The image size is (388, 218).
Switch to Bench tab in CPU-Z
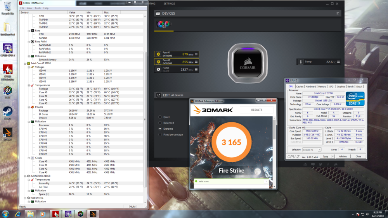click(x=350, y=87)
